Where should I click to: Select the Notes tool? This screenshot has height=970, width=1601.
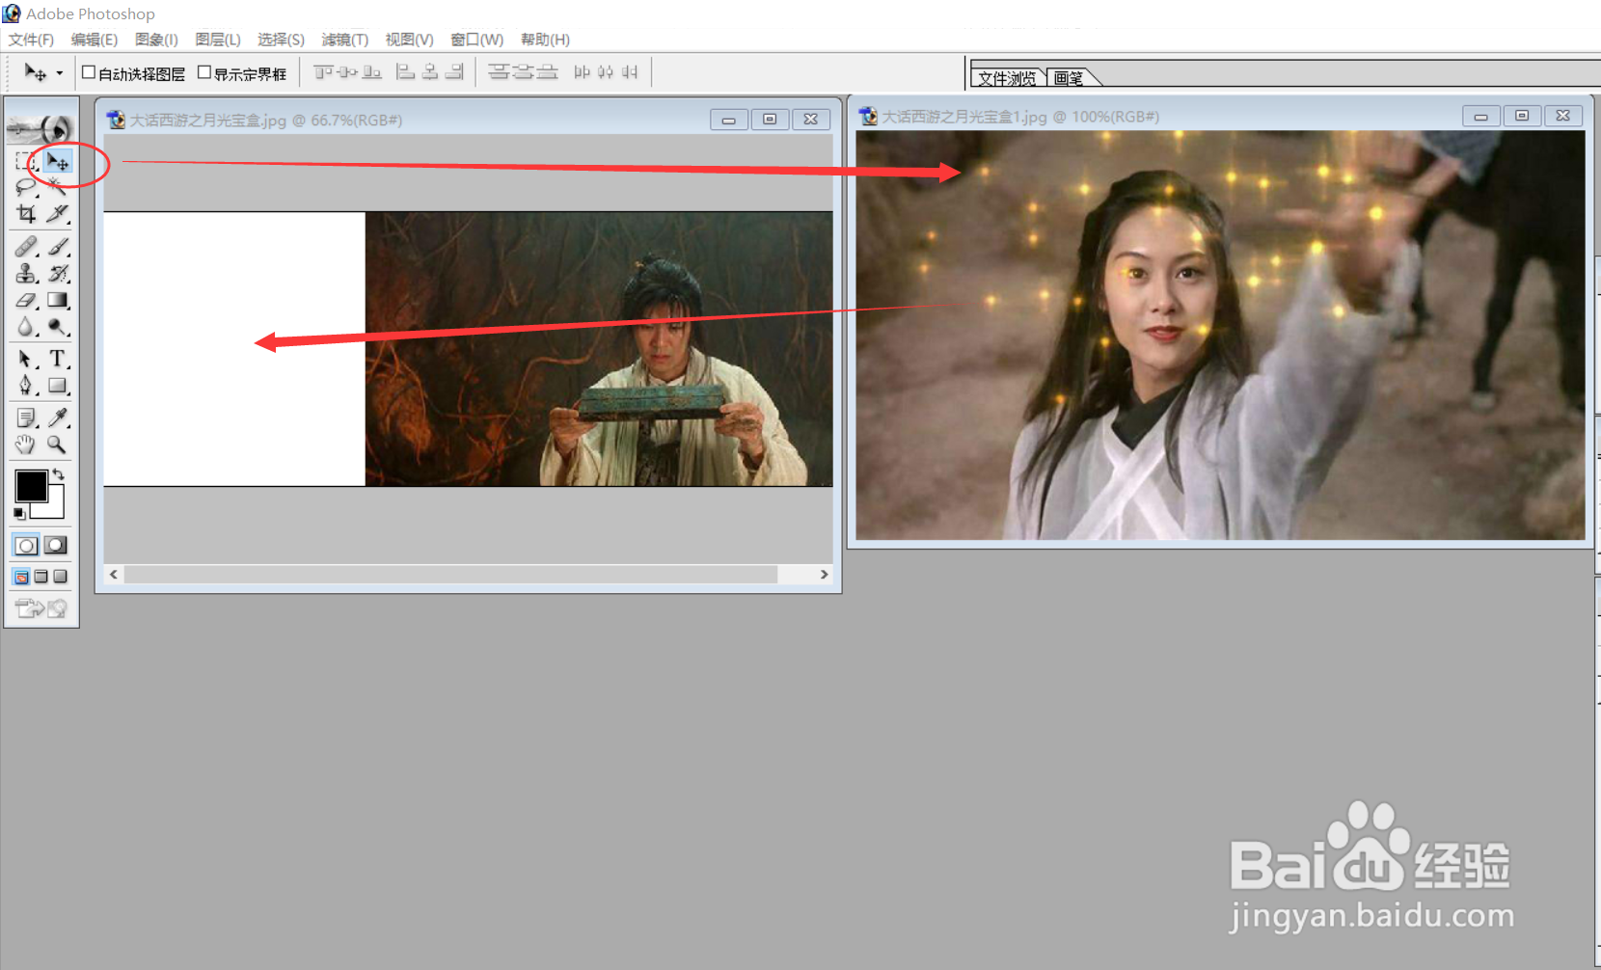pos(26,418)
